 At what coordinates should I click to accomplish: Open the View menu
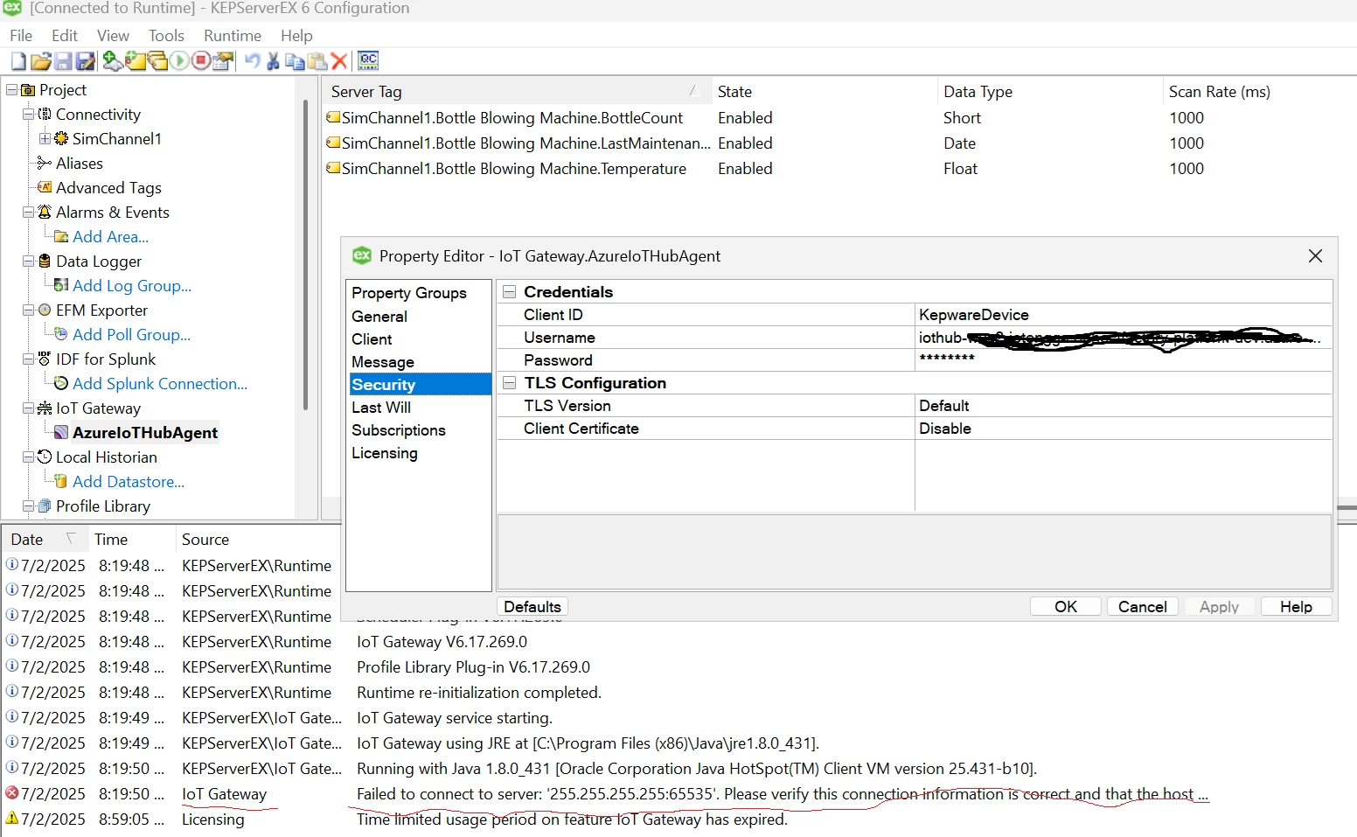(113, 36)
